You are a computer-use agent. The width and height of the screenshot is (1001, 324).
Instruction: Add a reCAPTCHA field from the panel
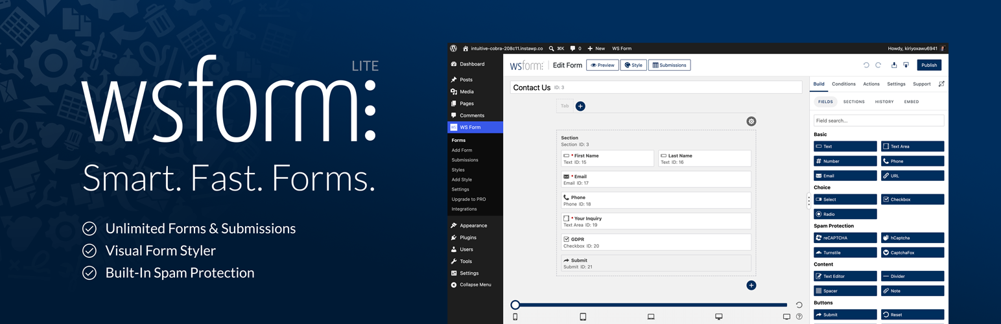click(845, 238)
